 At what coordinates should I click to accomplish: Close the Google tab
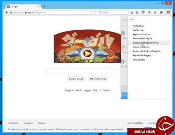tap(38, 7)
